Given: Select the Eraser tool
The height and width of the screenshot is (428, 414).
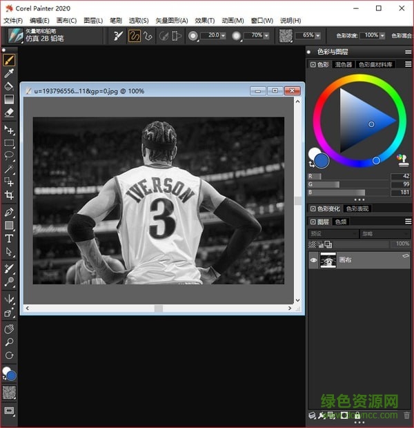Looking at the screenshot, I should tap(9, 113).
